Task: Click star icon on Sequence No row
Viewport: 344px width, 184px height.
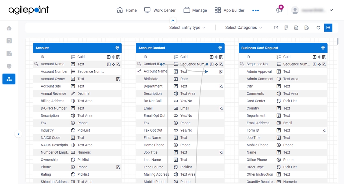Action: tap(319, 64)
